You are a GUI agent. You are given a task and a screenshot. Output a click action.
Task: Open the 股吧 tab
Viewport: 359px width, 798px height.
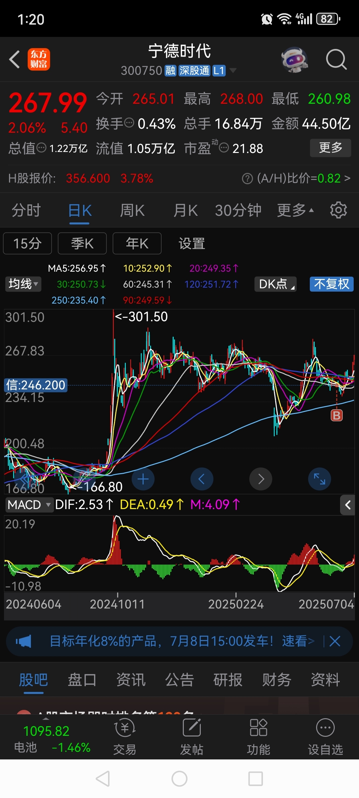click(34, 680)
